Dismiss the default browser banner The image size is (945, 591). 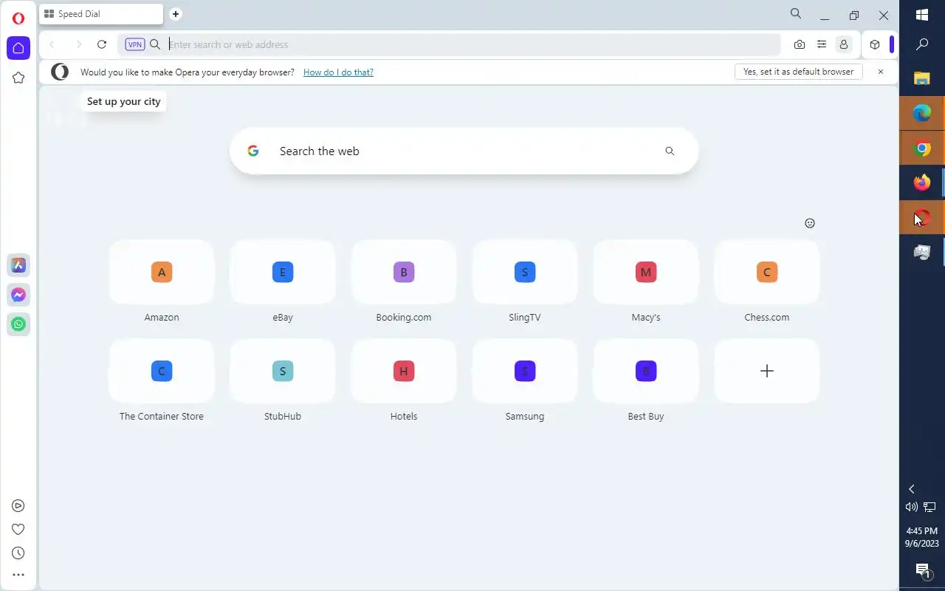tap(880, 72)
